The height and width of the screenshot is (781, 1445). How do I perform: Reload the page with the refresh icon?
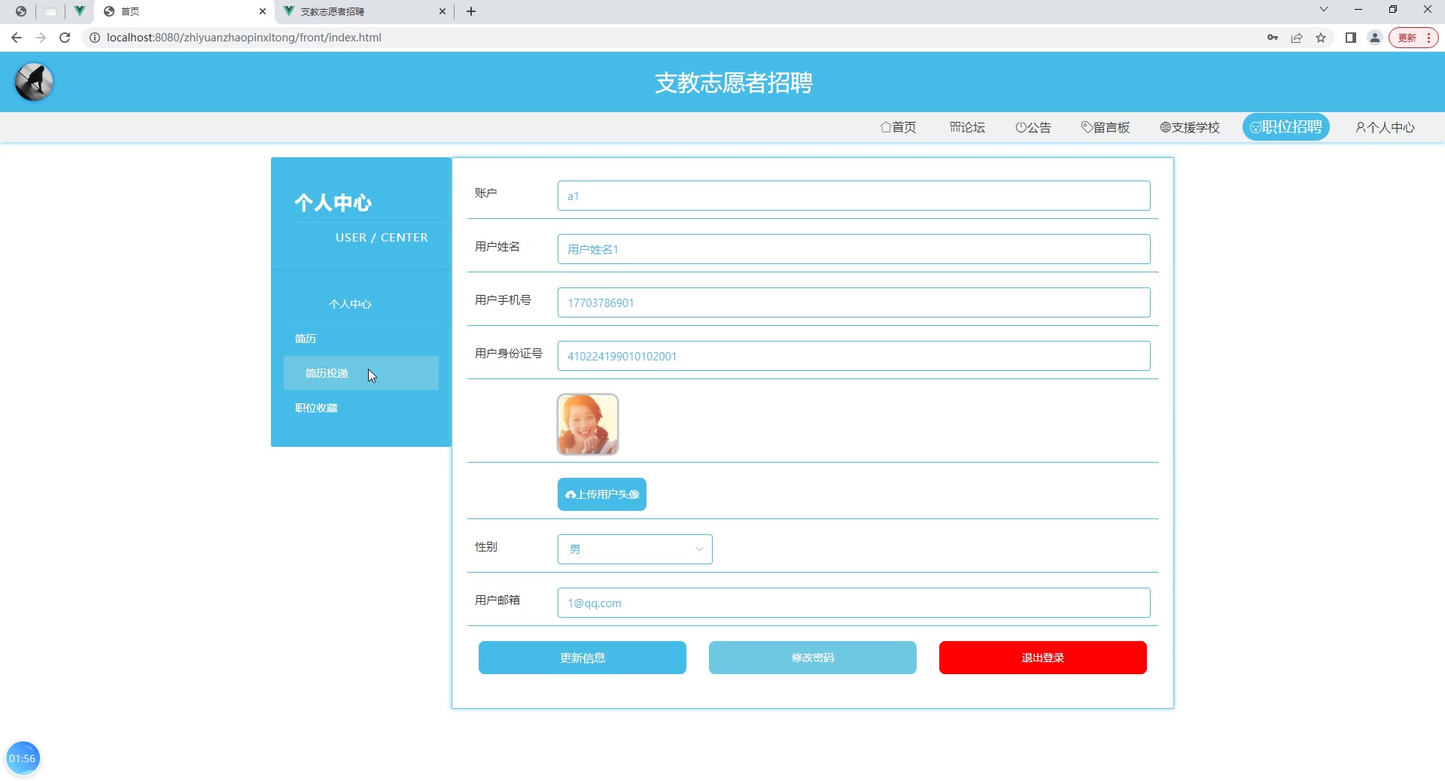tap(65, 38)
